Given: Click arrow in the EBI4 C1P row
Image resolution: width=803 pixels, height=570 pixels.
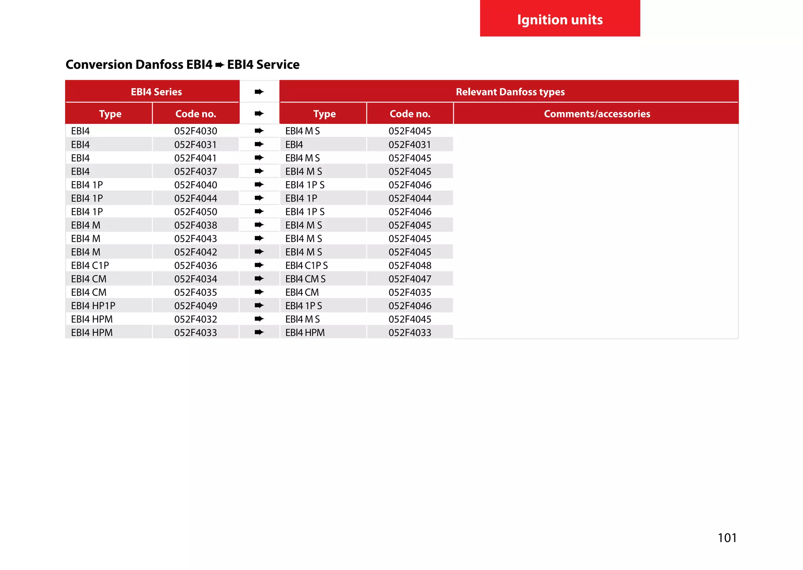Looking at the screenshot, I should tap(259, 265).
